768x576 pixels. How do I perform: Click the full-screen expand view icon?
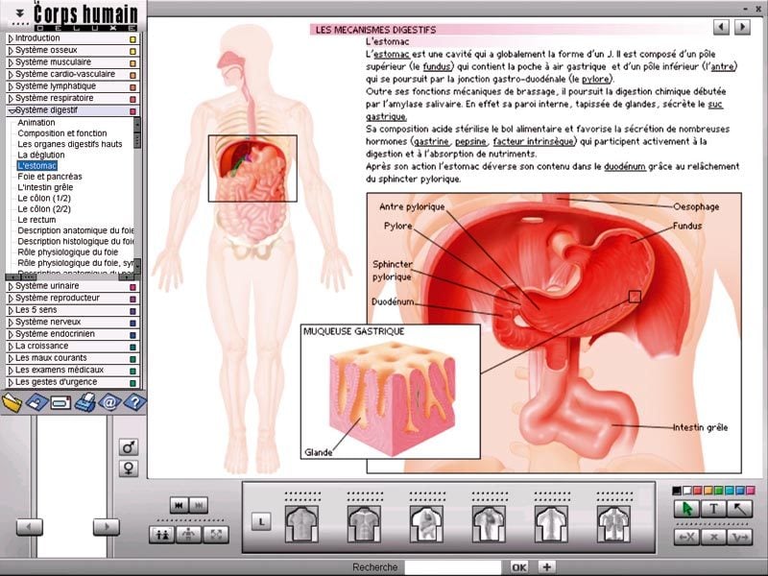216,535
